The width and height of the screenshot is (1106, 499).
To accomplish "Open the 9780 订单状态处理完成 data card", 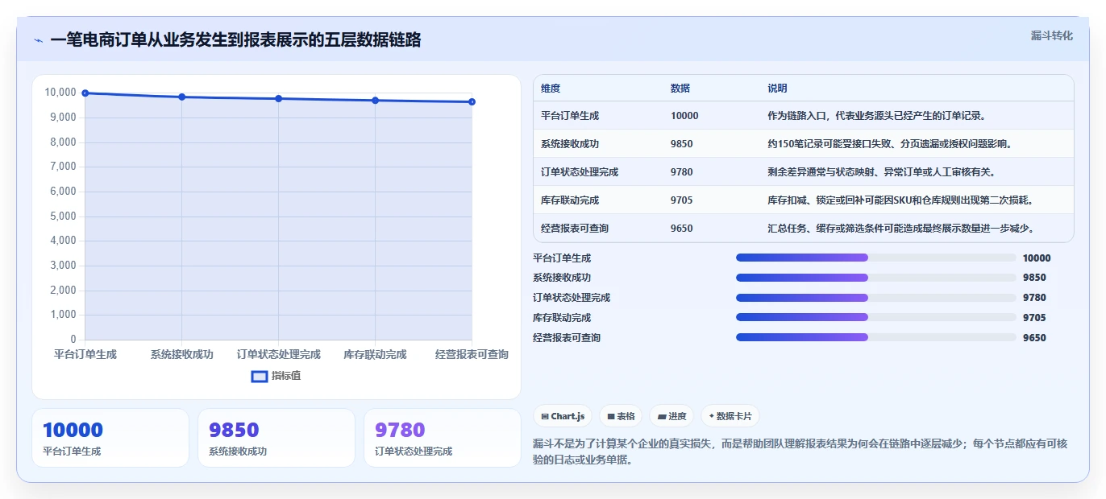I will tap(443, 438).
